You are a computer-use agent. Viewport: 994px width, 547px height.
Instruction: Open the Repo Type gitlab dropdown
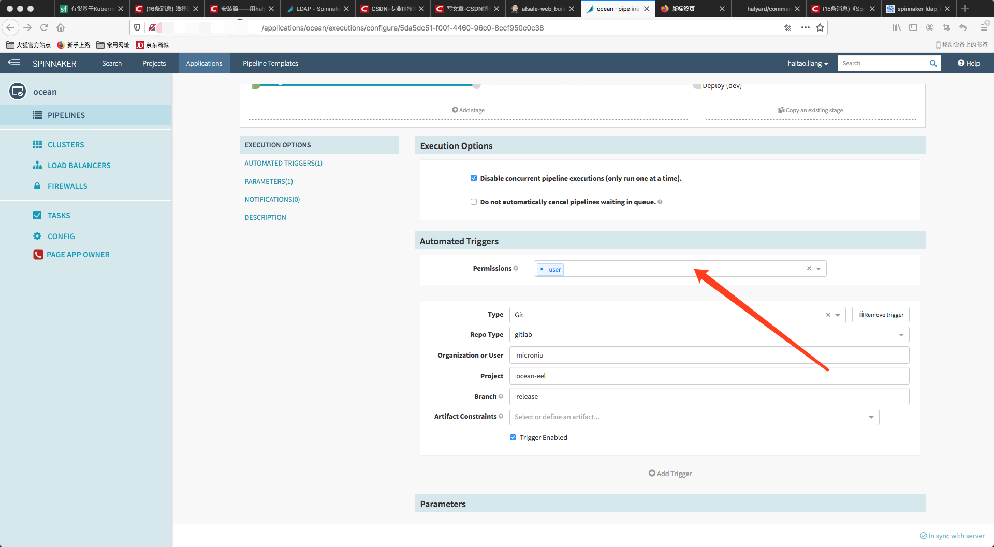901,335
